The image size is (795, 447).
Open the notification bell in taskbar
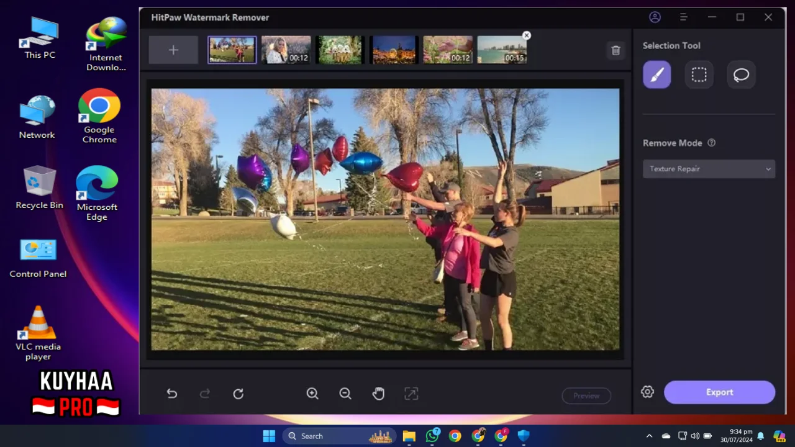click(761, 436)
